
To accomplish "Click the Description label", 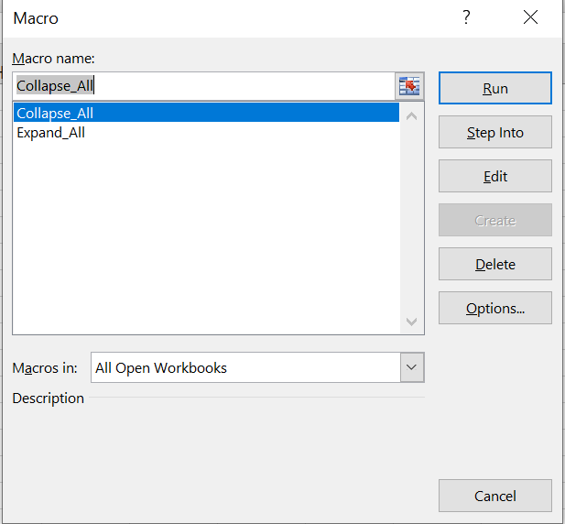I will pos(48,398).
